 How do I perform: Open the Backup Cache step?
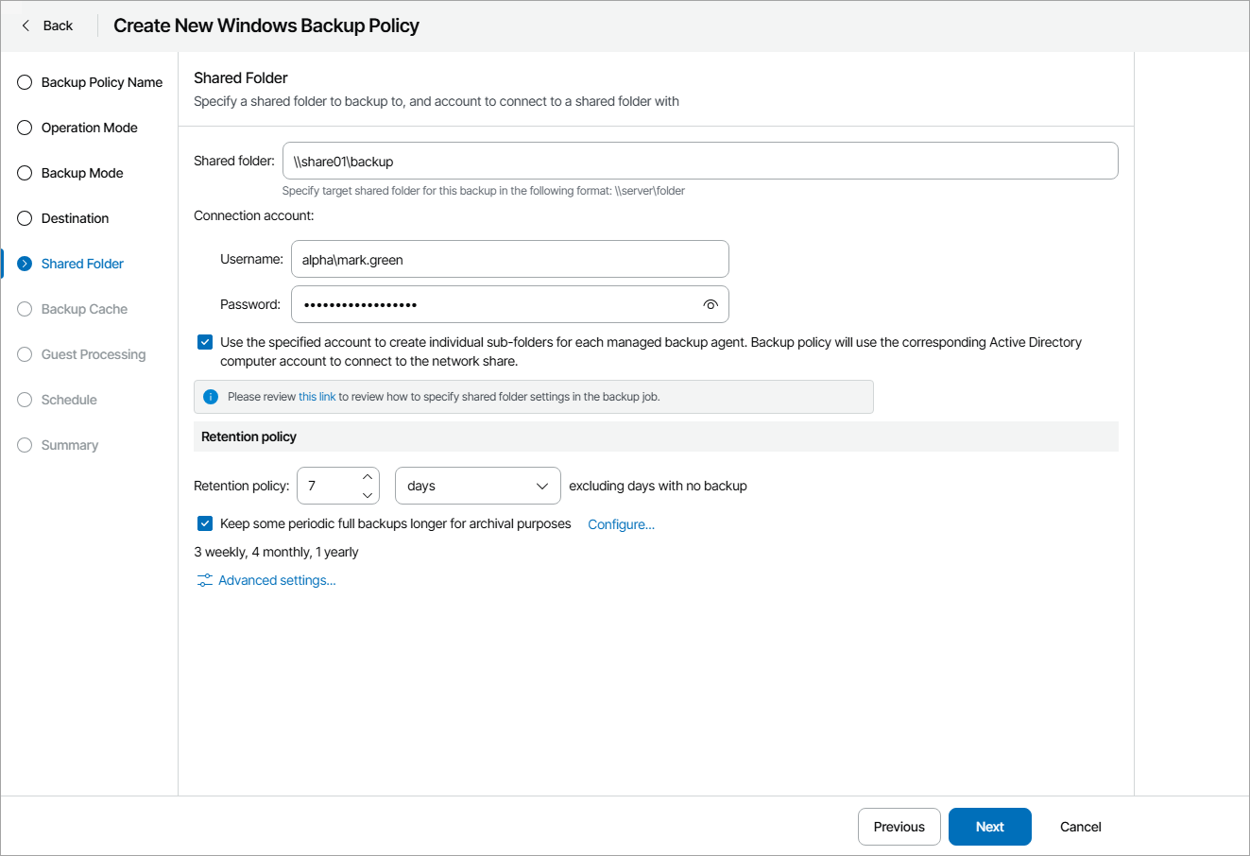point(84,309)
